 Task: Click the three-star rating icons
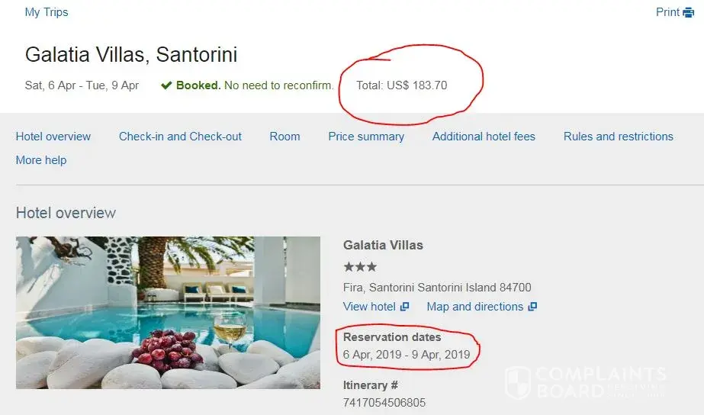click(360, 267)
